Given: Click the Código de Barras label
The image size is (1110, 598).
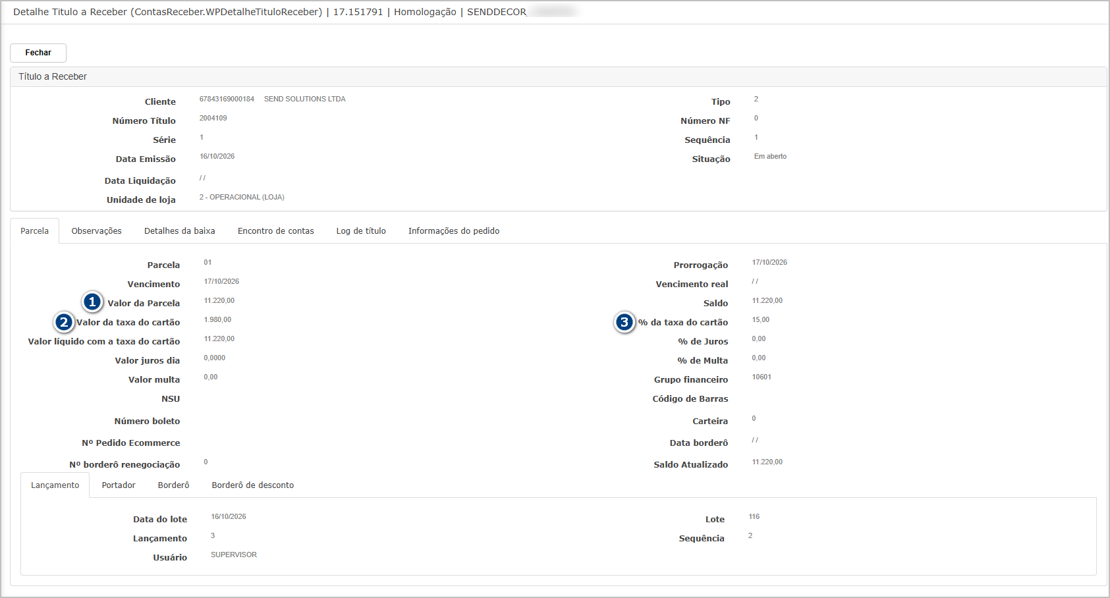Looking at the screenshot, I should click(690, 399).
